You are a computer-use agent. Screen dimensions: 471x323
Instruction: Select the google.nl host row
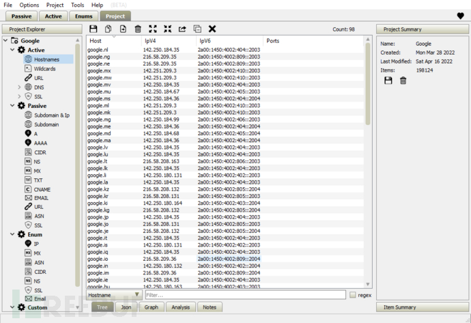(225, 50)
